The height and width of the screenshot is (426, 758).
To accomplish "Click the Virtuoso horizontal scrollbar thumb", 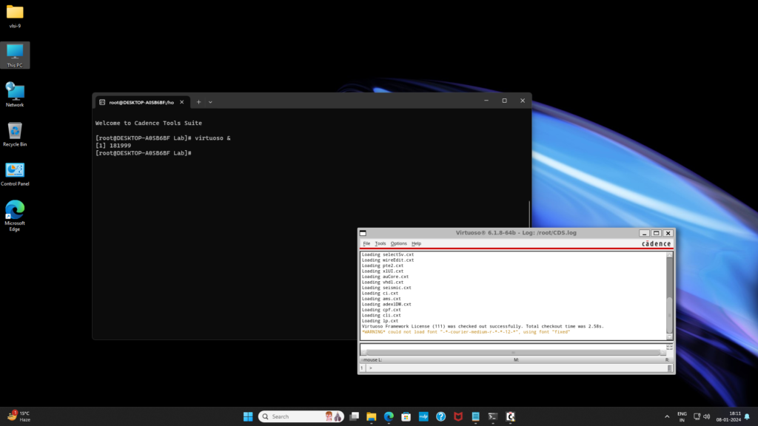I will [x=514, y=352].
